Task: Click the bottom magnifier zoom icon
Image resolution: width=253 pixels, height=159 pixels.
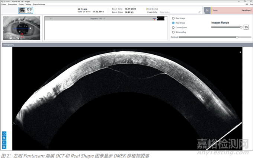Action: pyautogui.click(x=4, y=147)
